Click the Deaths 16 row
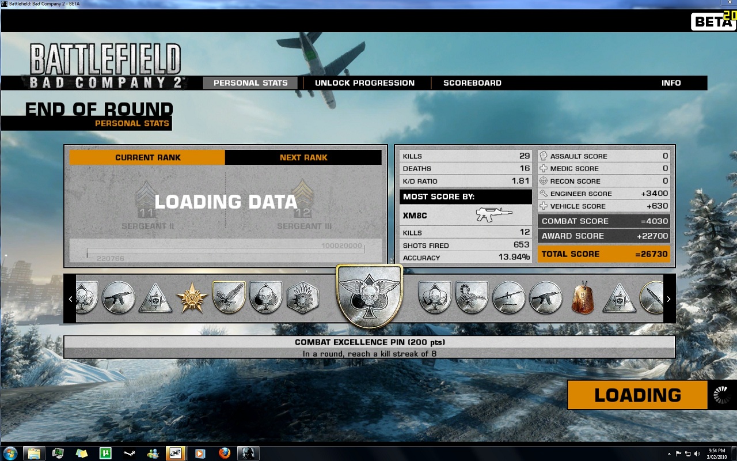This screenshot has width=737, height=461. click(466, 169)
